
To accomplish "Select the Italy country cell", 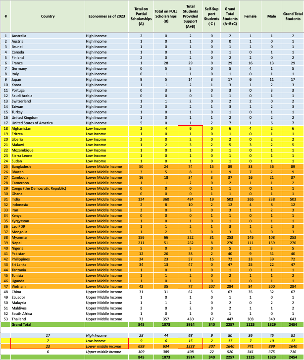I will tap(48, 74).
